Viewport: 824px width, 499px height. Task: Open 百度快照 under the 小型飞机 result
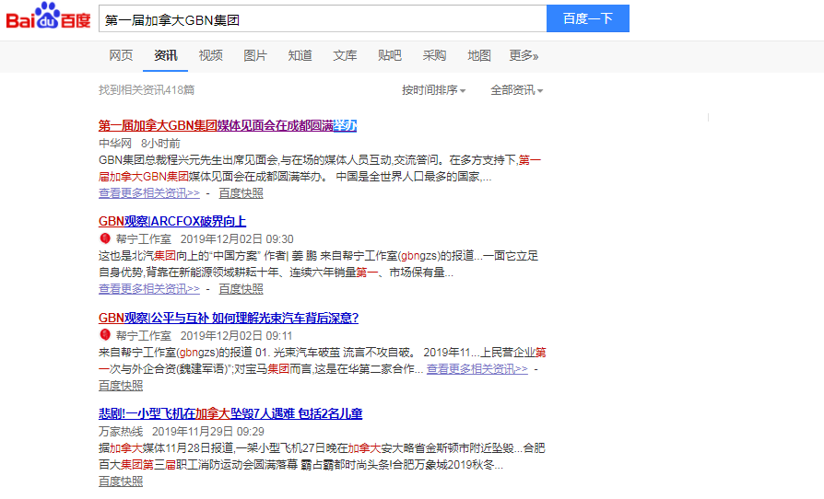(121, 481)
